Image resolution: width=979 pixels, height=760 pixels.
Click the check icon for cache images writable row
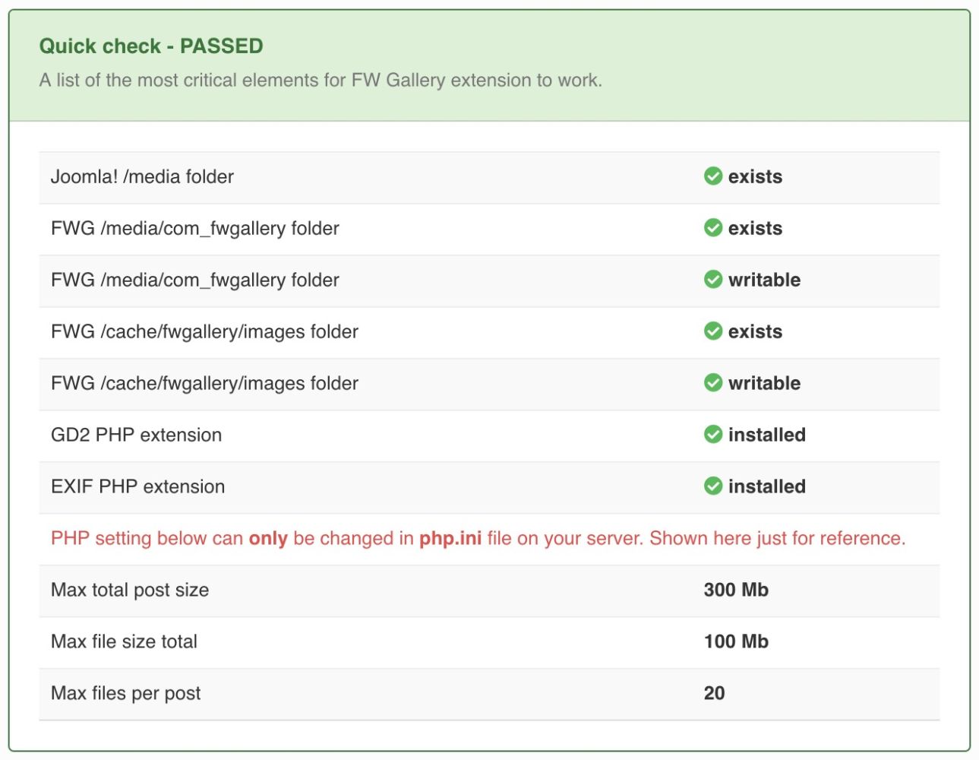point(712,383)
